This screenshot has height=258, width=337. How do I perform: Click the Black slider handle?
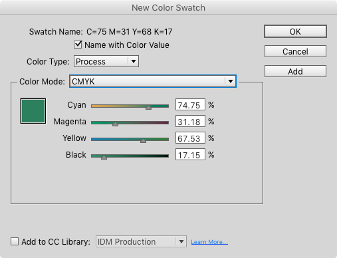tap(104, 158)
